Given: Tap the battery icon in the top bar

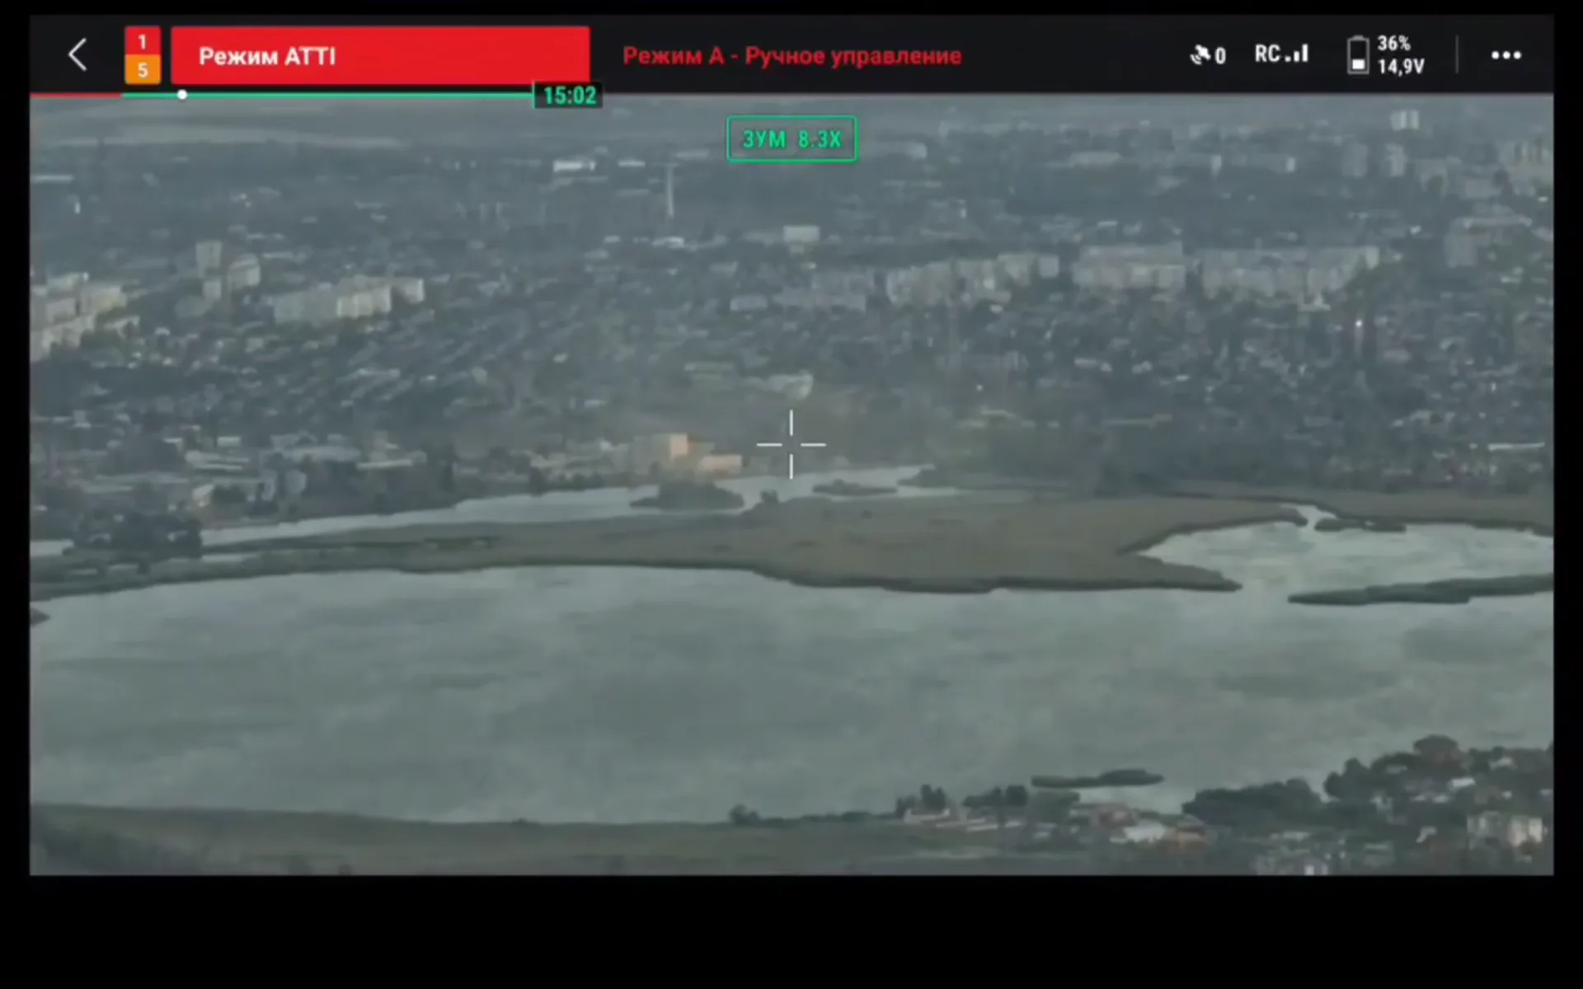Looking at the screenshot, I should 1357,55.
